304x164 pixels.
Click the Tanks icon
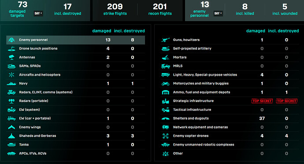pos(11,145)
